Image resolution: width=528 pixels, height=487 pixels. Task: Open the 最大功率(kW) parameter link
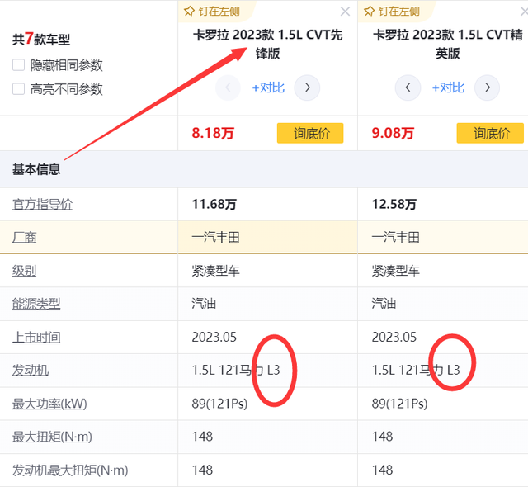pos(49,404)
